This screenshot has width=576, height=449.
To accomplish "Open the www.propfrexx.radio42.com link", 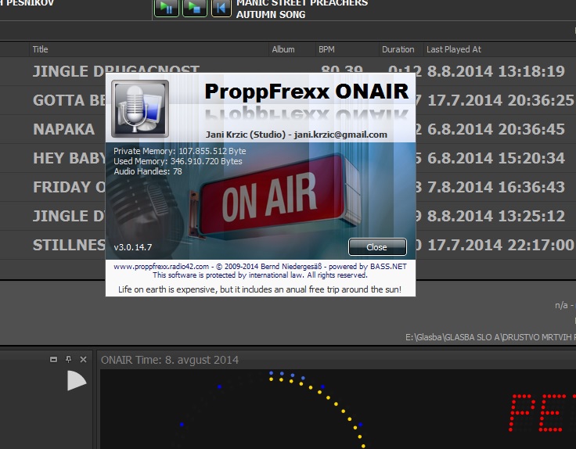I will (x=161, y=267).
